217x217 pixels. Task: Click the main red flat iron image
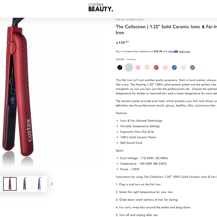pos(18,89)
